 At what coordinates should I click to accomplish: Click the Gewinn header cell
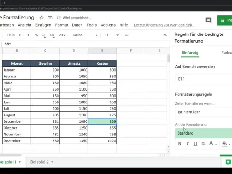coord(45,63)
